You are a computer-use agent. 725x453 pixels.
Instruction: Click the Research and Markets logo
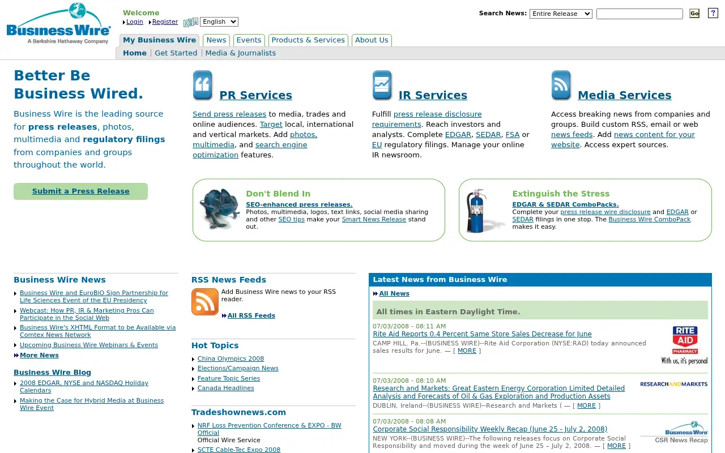[x=674, y=384]
